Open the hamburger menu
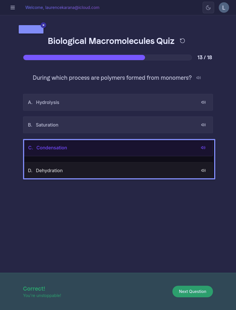Screen dimensions: 236x310 [13, 8]
